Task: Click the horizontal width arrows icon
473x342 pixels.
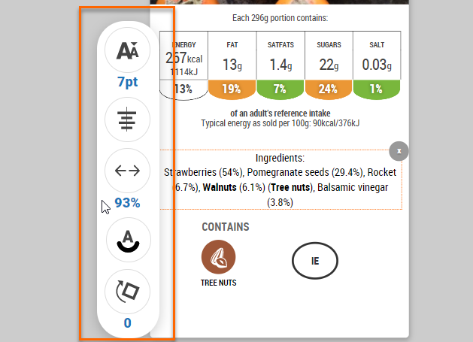Action: 128,171
